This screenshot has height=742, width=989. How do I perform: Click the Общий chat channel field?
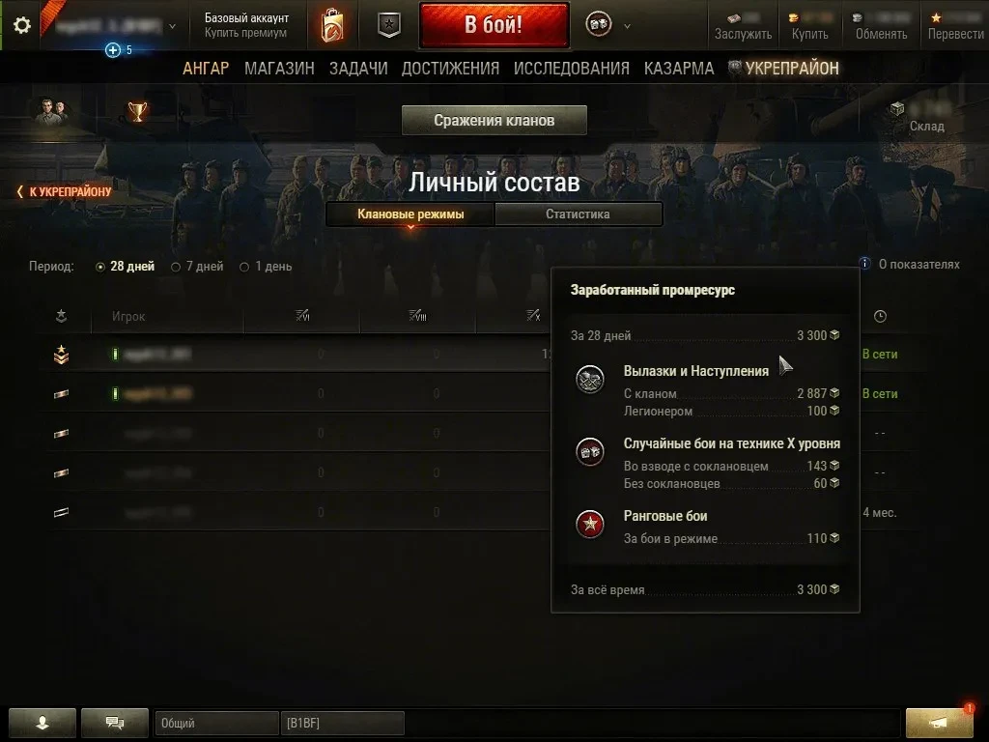coord(216,723)
